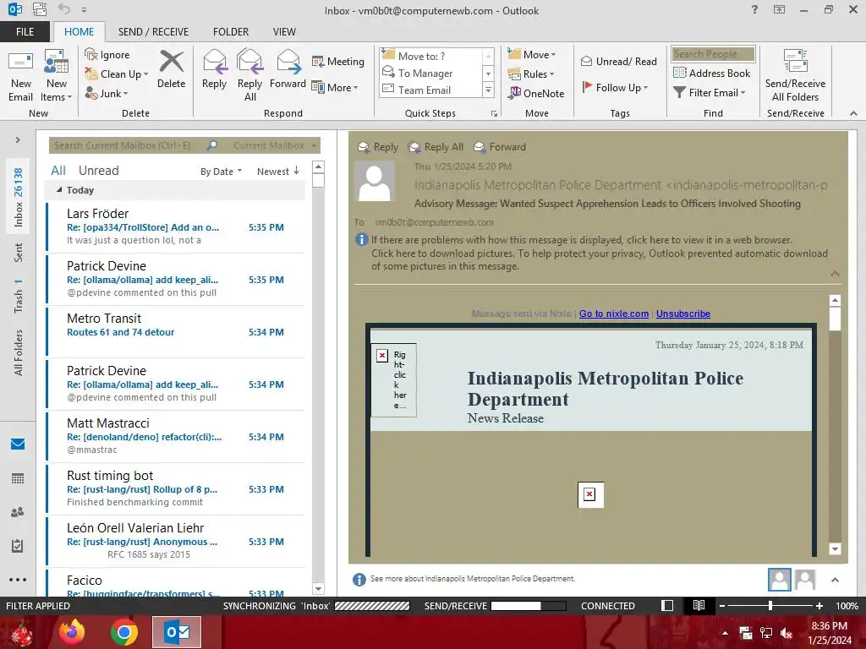Expand the people pane
866x649 pixels.
pos(835,580)
